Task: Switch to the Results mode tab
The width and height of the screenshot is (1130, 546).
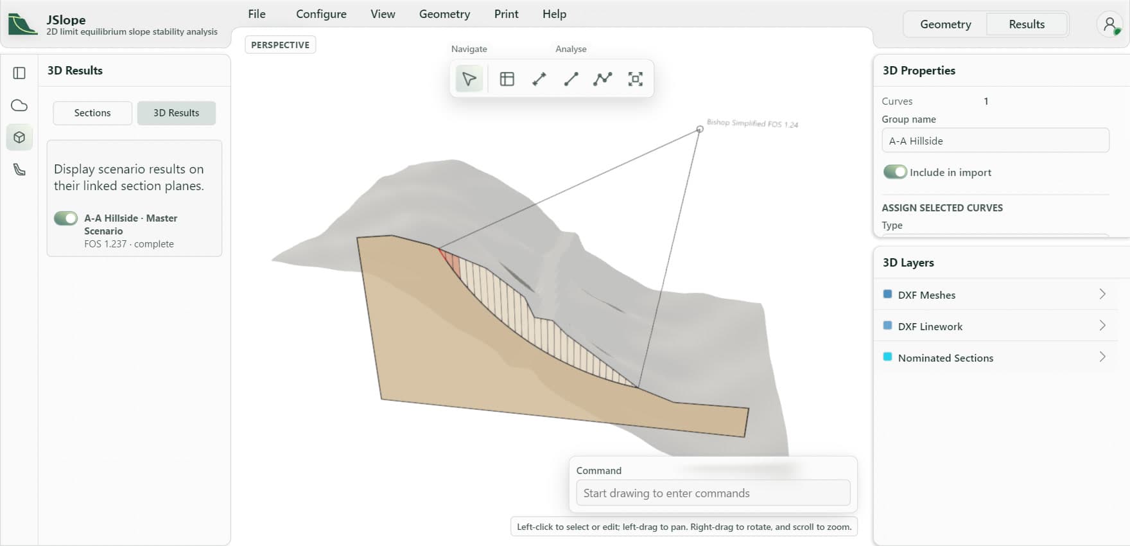Action: click(1027, 24)
